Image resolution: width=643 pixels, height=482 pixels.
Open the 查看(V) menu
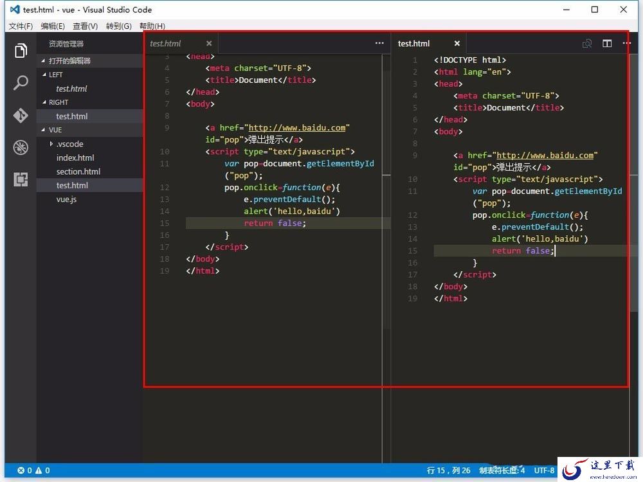click(x=86, y=26)
